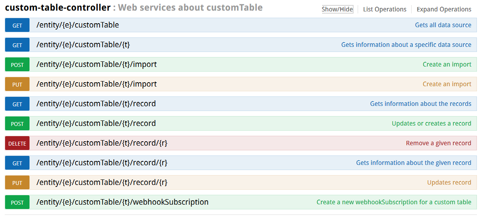Click the custom-table-controller heading
Image resolution: width=484 pixels, height=220 pixels.
tap(58, 7)
